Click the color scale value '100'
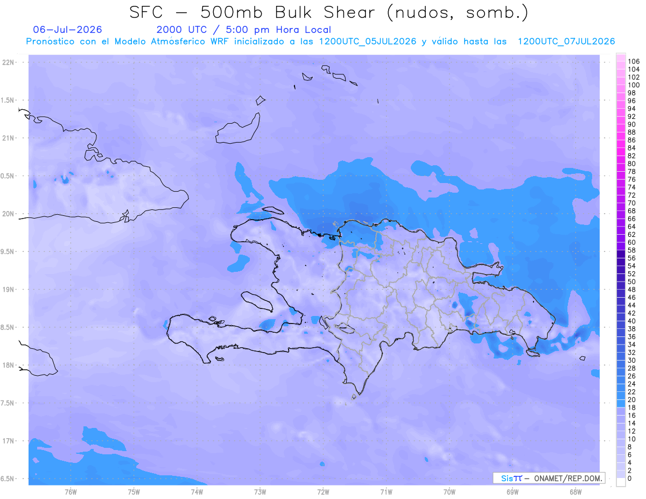Viewport: 646px width, 499px height. click(634, 85)
